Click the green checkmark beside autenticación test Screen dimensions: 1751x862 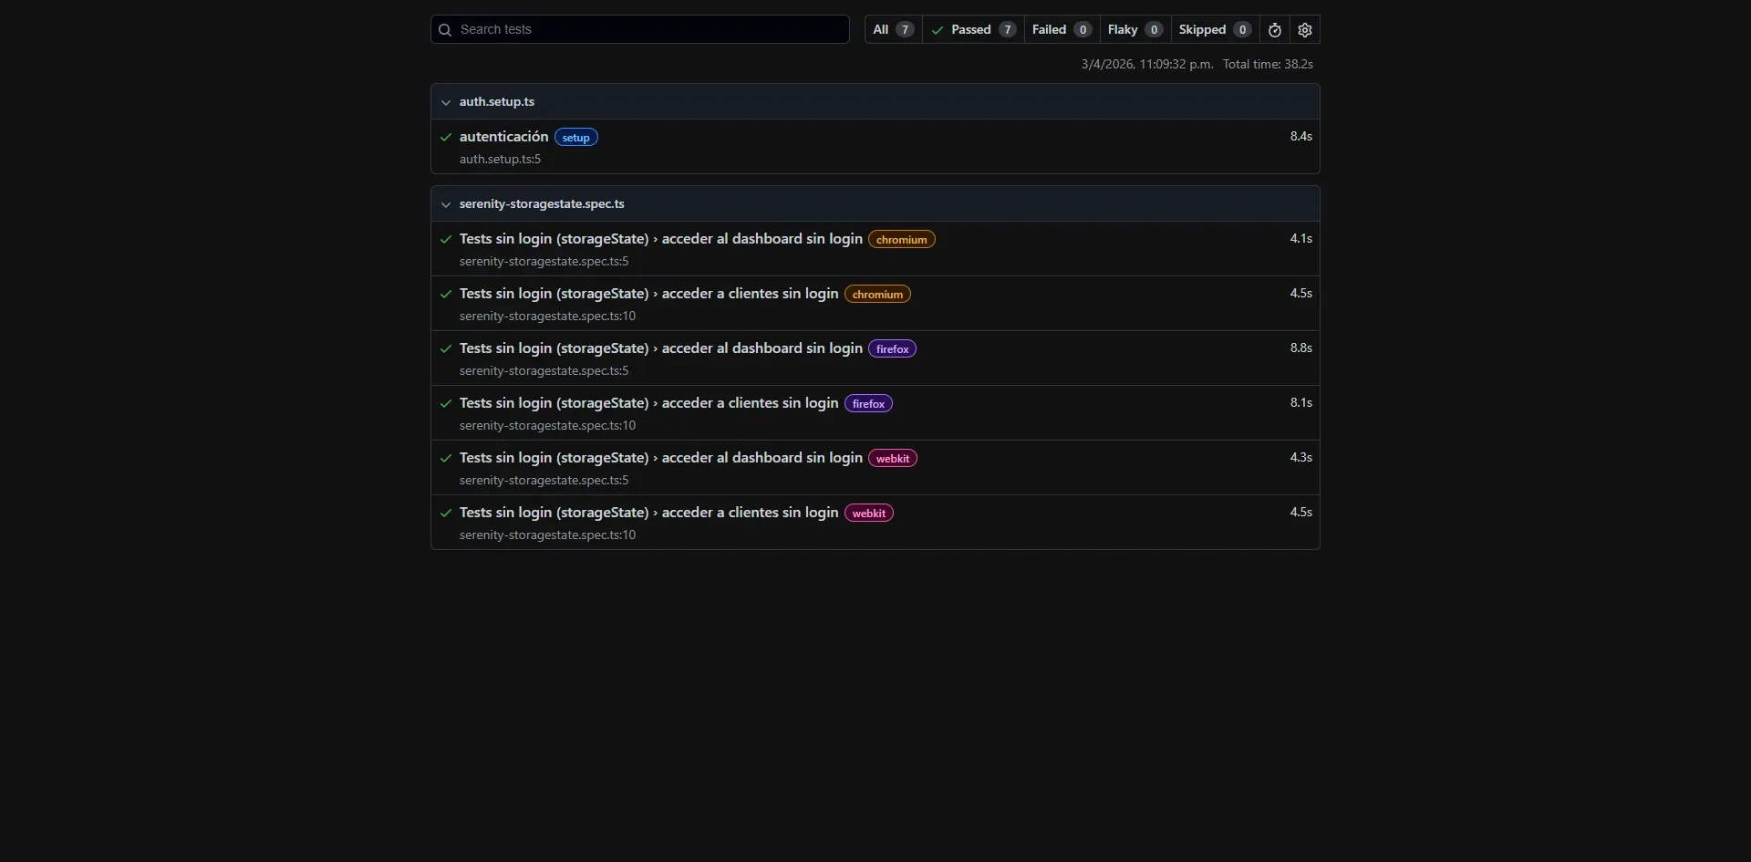[446, 137]
